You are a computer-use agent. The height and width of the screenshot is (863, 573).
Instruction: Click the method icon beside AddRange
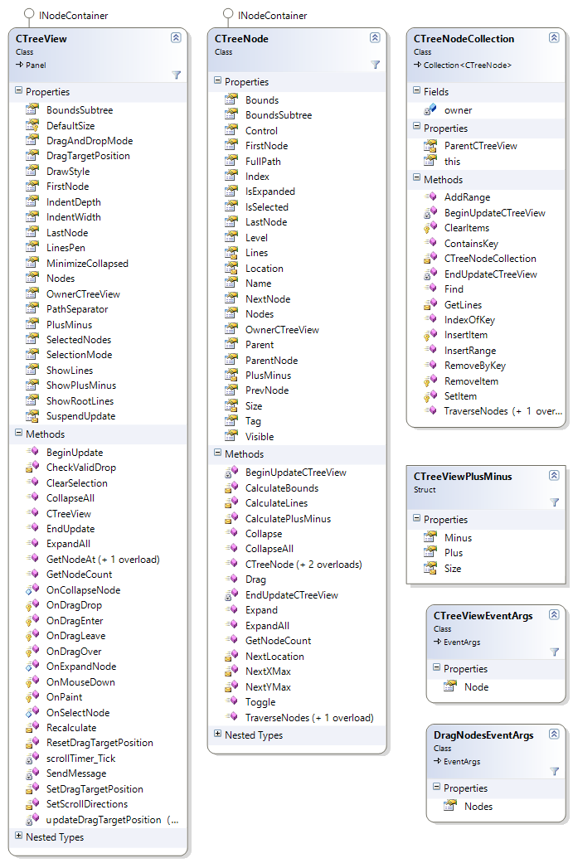pyautogui.click(x=430, y=196)
